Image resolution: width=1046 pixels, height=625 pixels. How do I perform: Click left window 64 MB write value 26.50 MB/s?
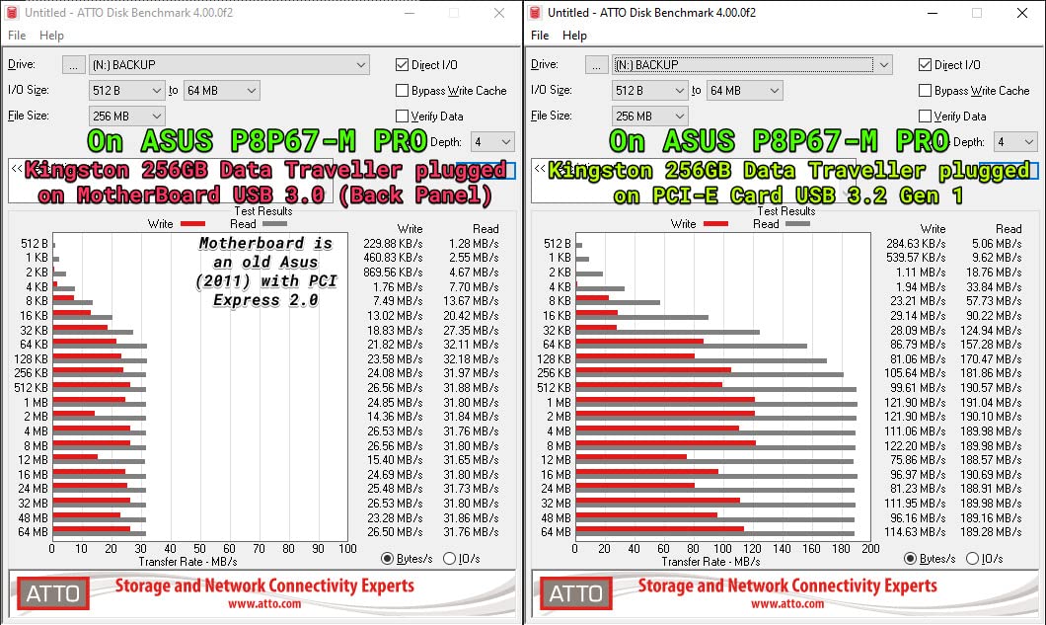pyautogui.click(x=395, y=532)
